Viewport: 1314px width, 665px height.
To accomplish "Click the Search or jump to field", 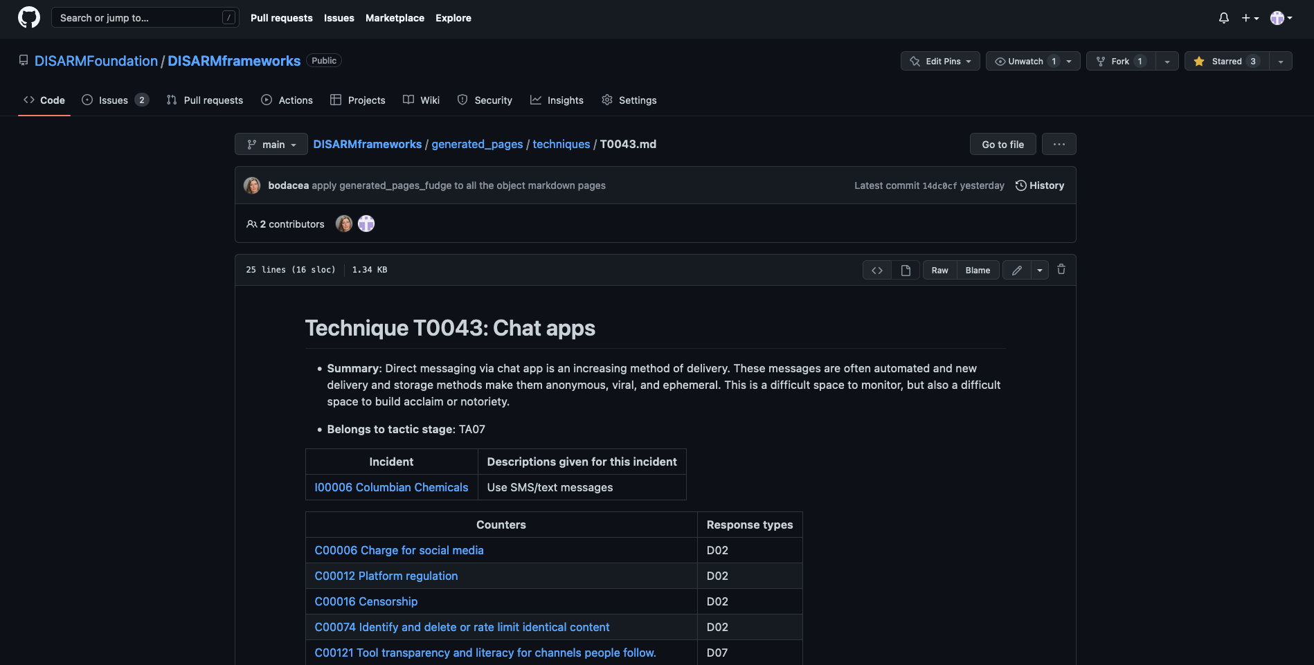I will coord(145,17).
